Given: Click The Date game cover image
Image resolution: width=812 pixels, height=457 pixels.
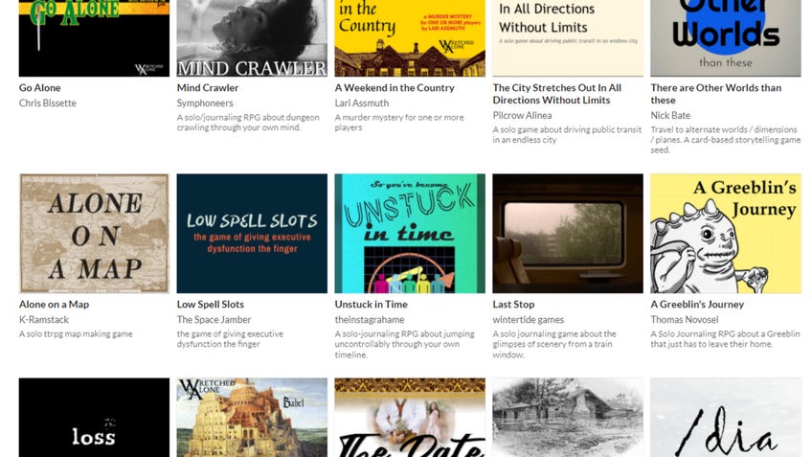Looking at the screenshot, I should tap(410, 418).
